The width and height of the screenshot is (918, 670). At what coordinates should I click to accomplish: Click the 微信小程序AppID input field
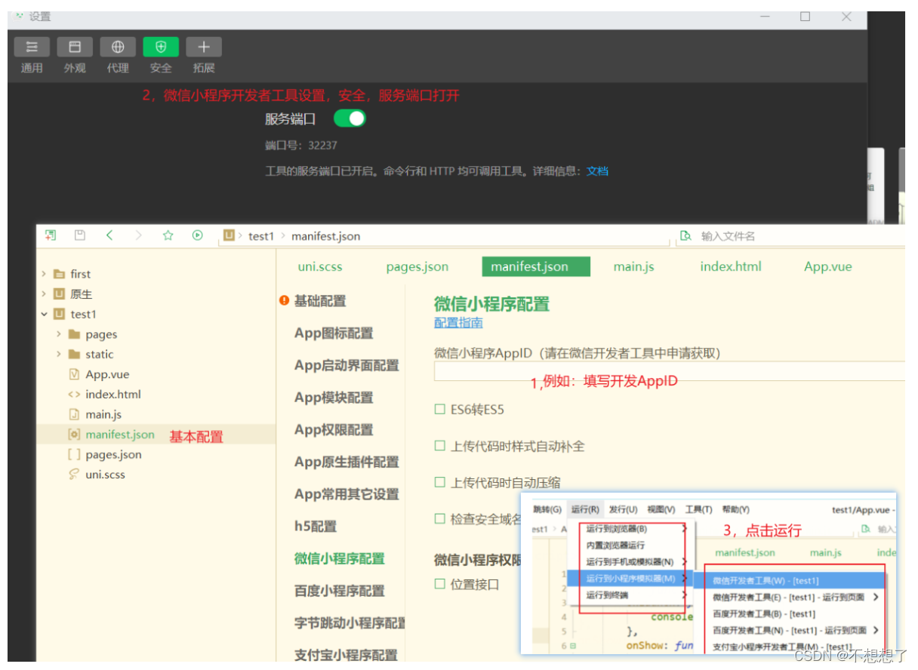[669, 371]
